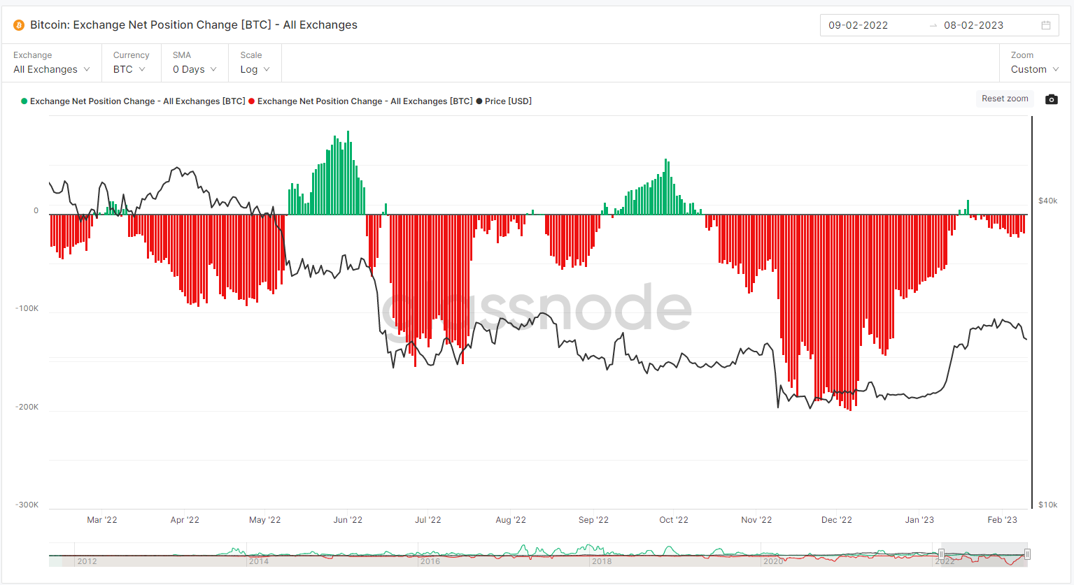Click the 2018 label in the navigator timeline
The width and height of the screenshot is (1074, 585).
(x=602, y=561)
